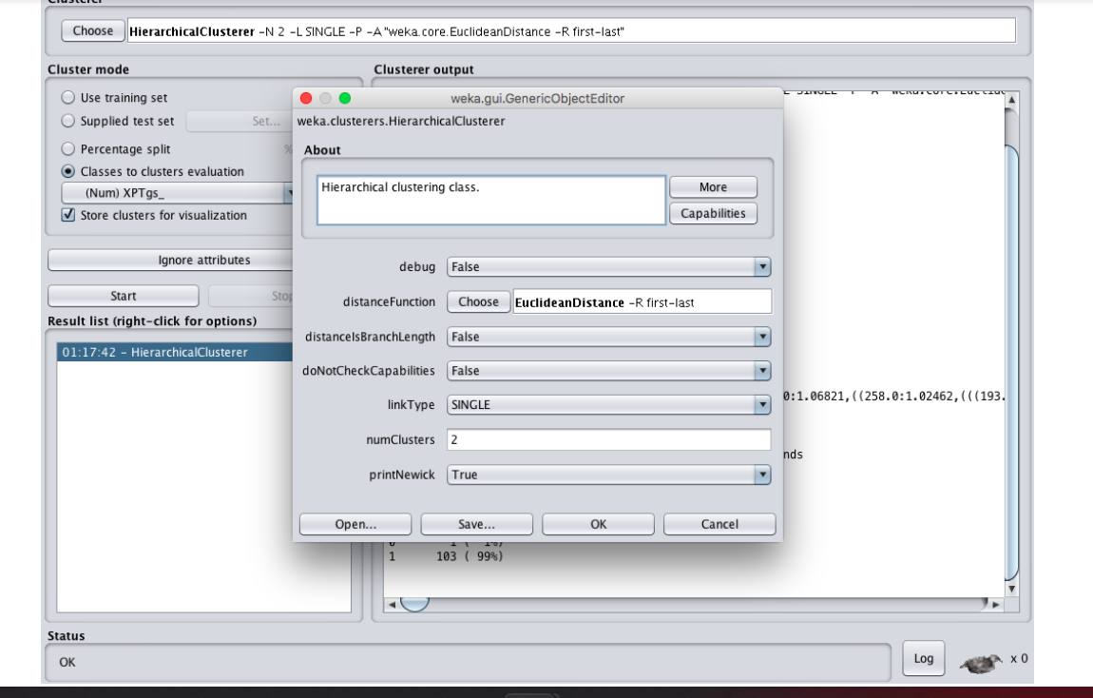Click Choose button for distanceFunction
The width and height of the screenshot is (1093, 698).
click(478, 302)
